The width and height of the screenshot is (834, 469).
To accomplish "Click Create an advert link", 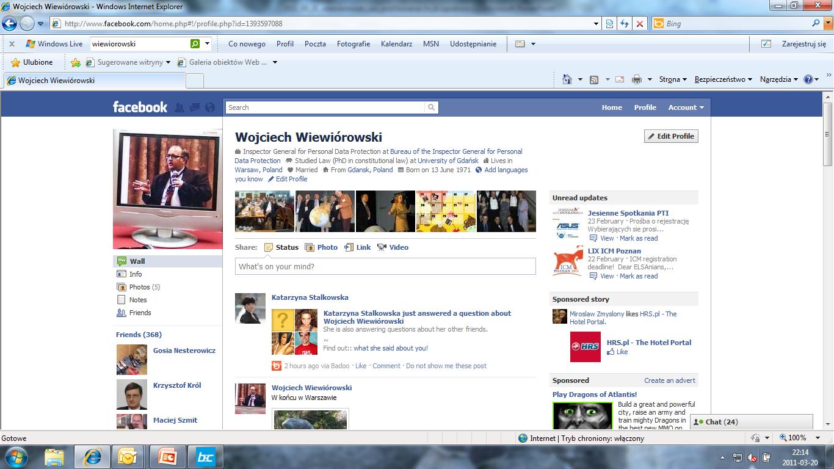I will (x=670, y=380).
